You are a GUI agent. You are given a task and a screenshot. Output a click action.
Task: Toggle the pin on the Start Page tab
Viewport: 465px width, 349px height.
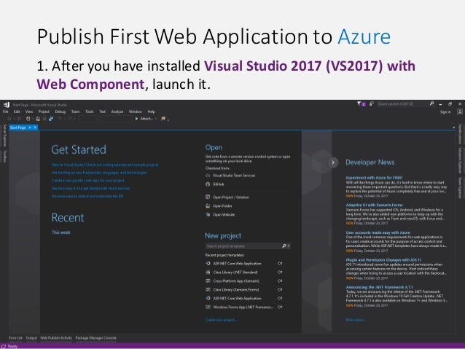pos(30,128)
